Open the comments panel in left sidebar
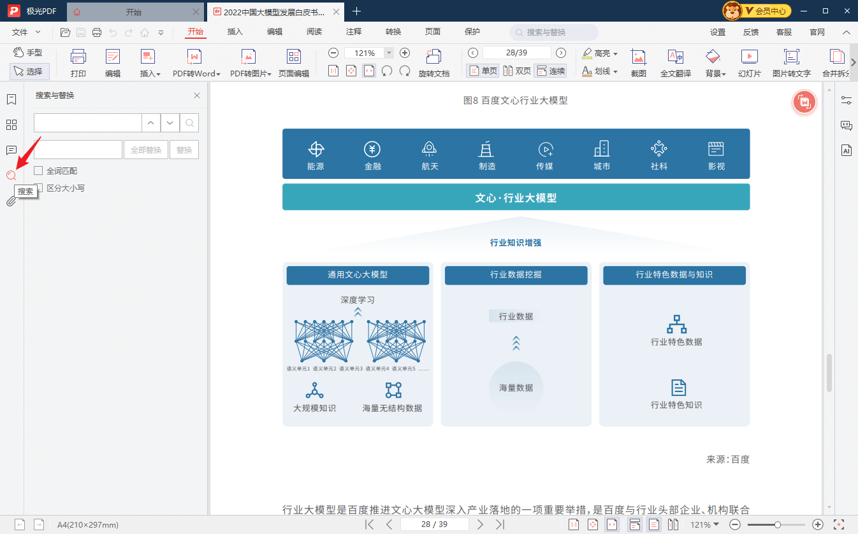The width and height of the screenshot is (858, 534). pyautogui.click(x=11, y=150)
